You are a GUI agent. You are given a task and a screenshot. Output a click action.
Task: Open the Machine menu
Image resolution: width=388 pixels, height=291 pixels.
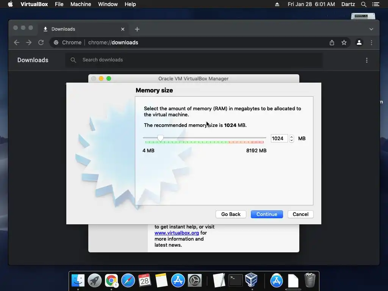point(81,4)
